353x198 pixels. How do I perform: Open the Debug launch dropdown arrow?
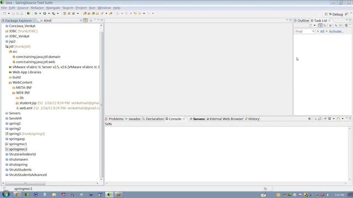[40, 13]
